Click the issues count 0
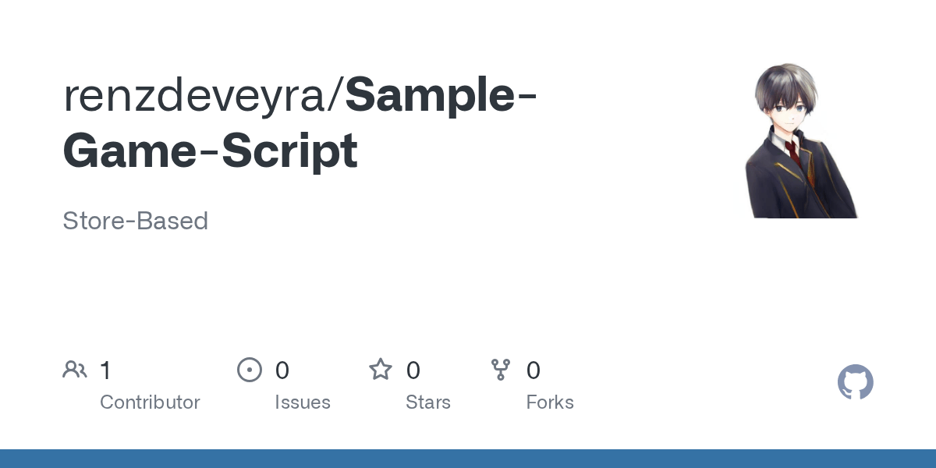 282,370
